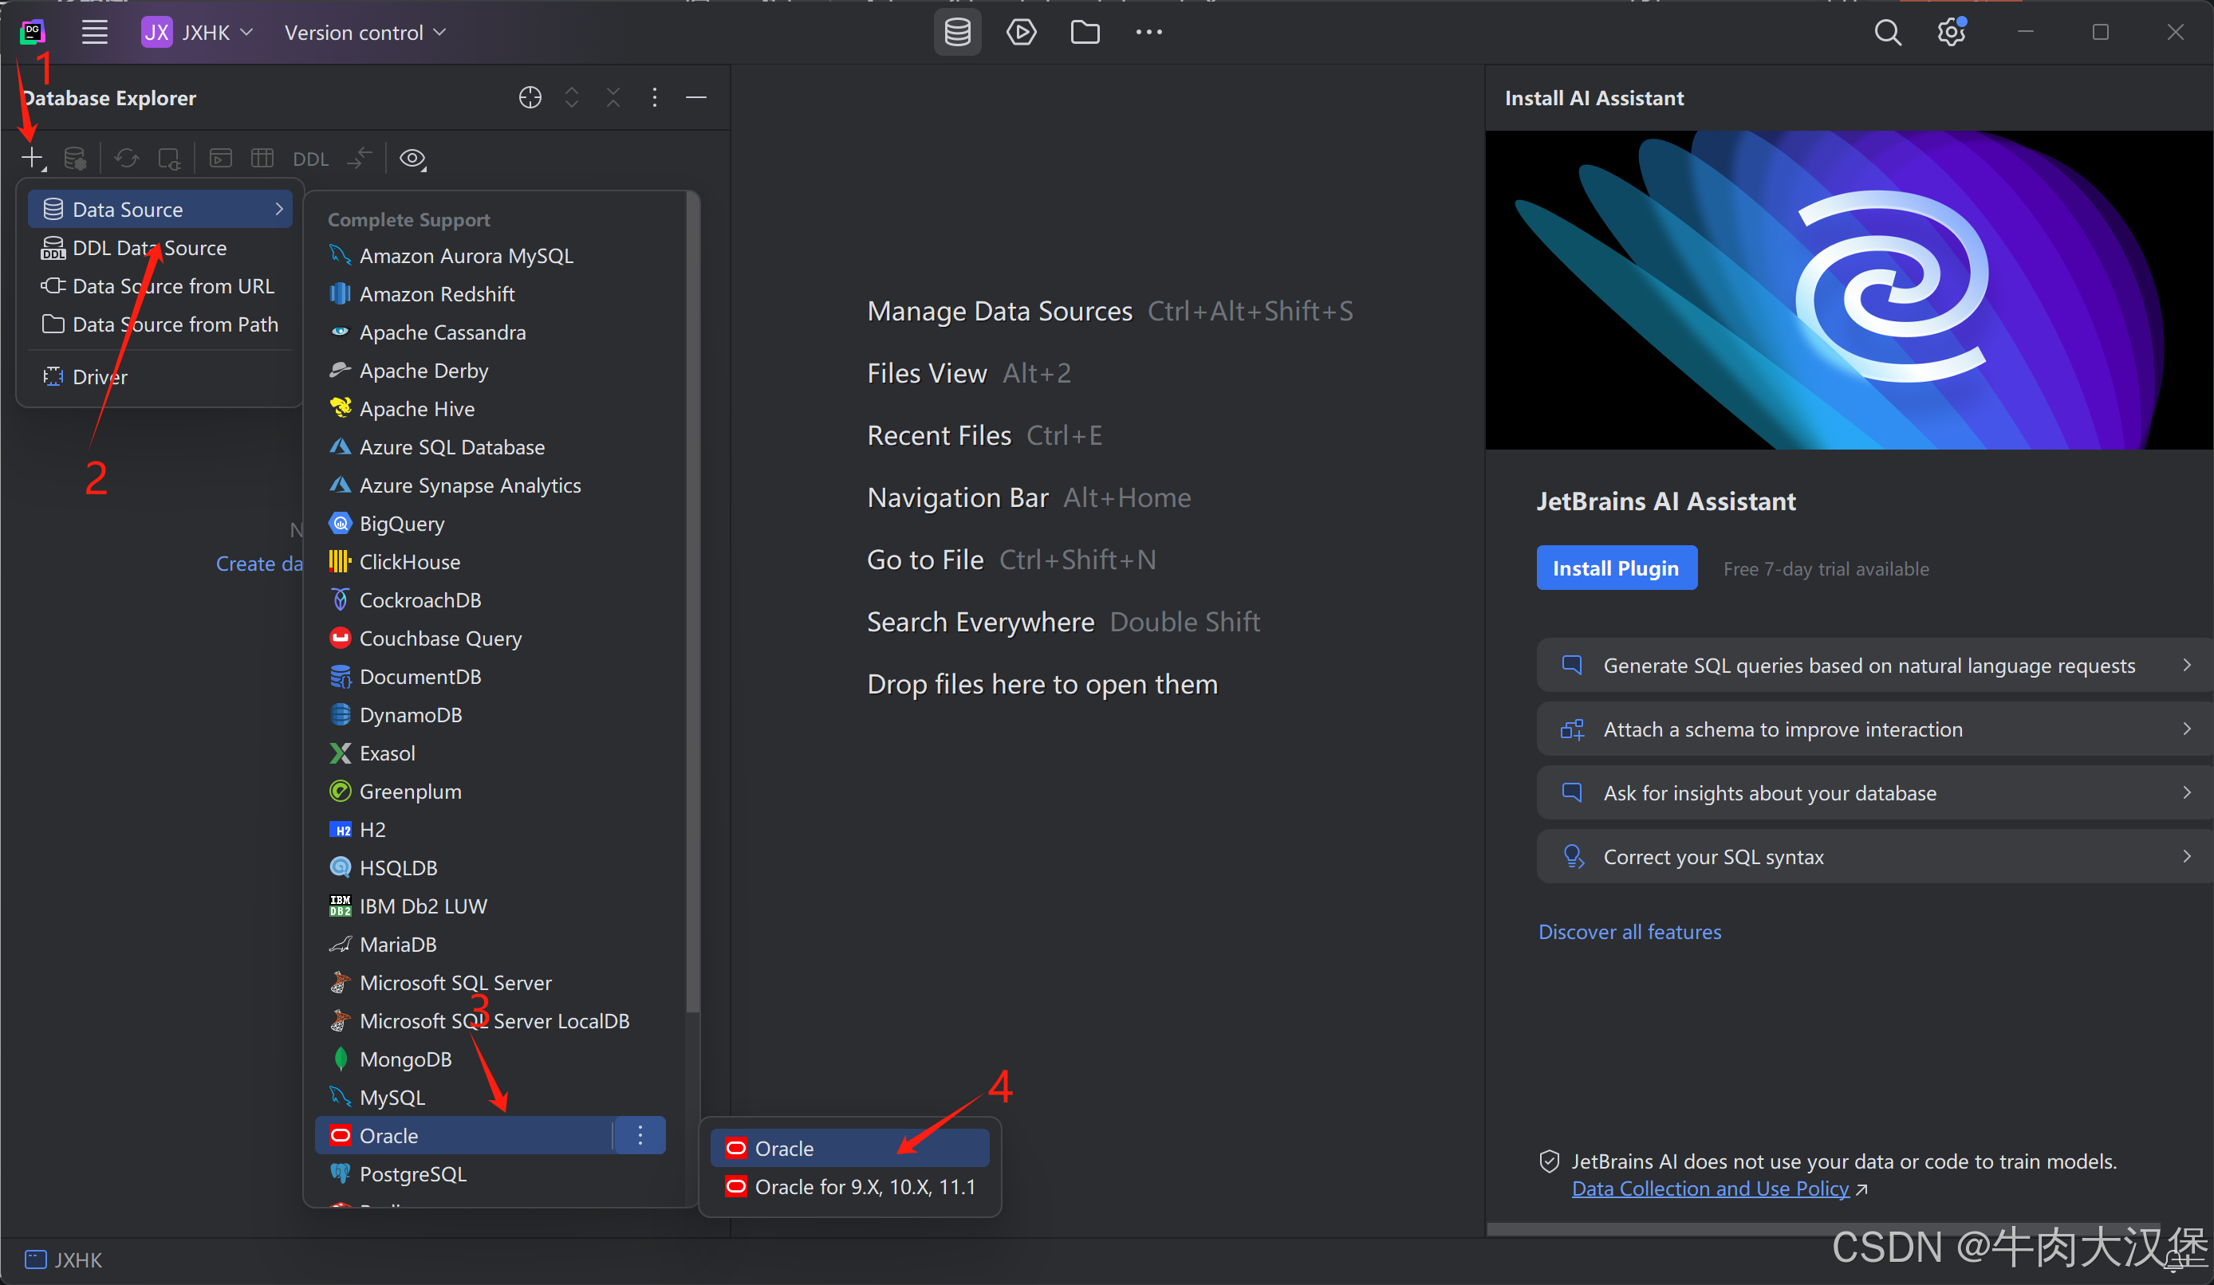The width and height of the screenshot is (2214, 1285).
Task: Select Oracle for 9.X, 10.X, 11.1
Action: pyautogui.click(x=849, y=1188)
